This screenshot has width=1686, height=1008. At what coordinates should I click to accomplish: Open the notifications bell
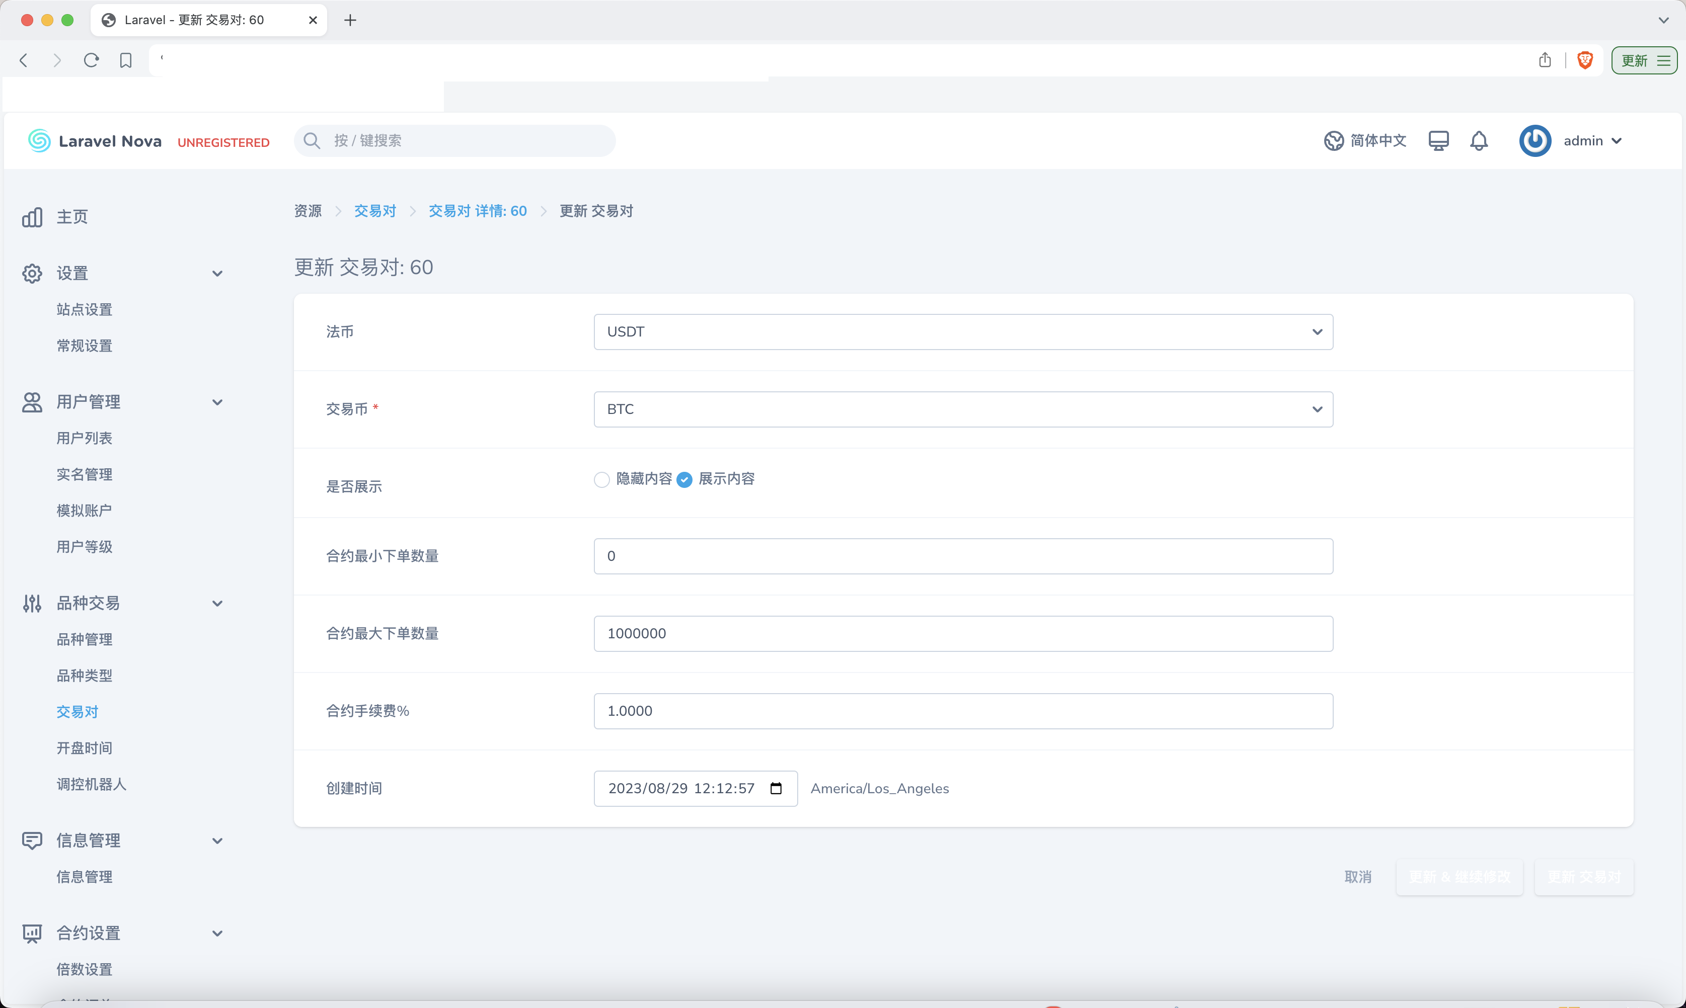click(x=1480, y=141)
